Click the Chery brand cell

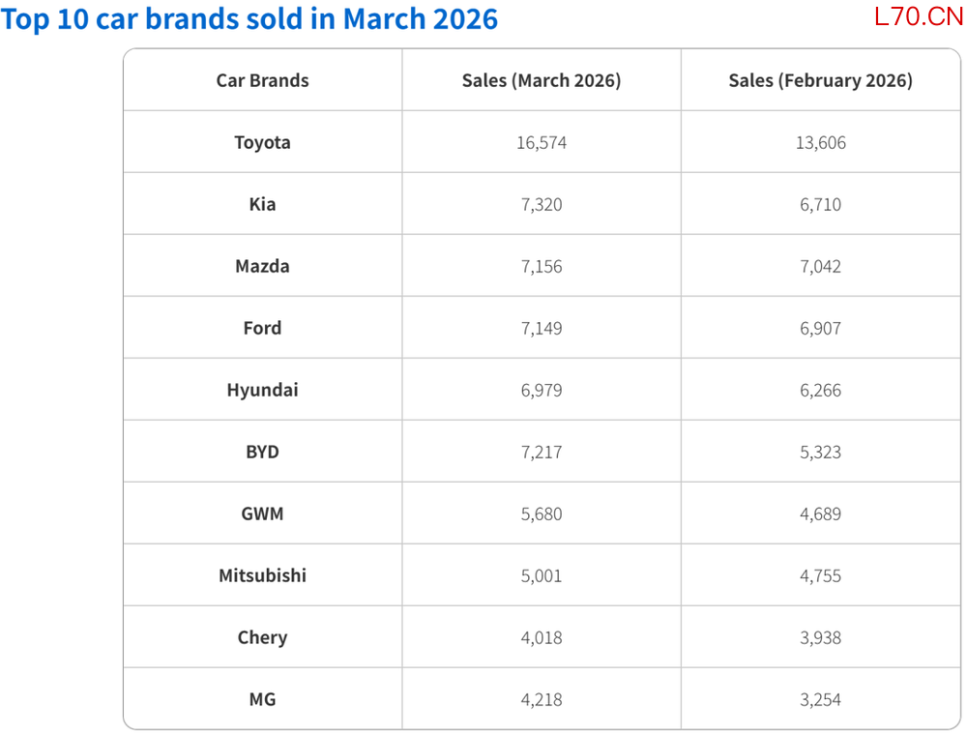click(263, 637)
